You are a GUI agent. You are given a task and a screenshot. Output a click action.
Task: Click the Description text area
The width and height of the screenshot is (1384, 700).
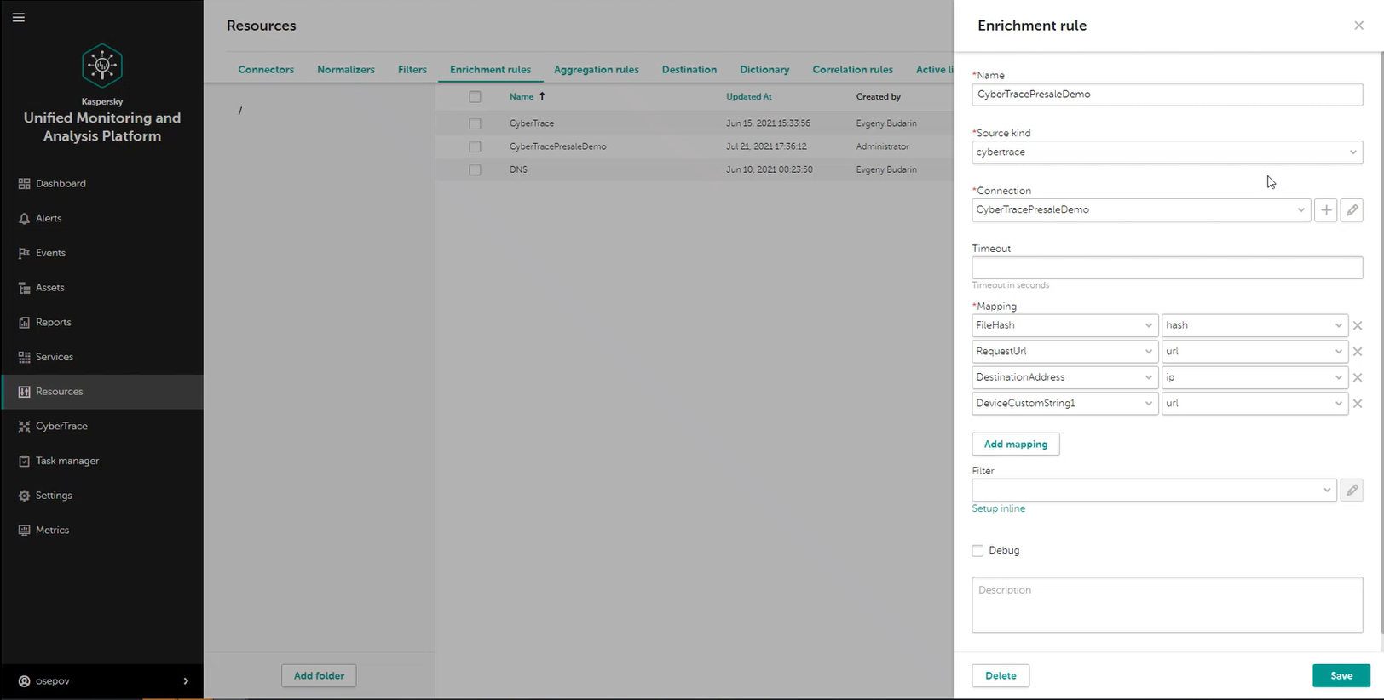click(1167, 605)
